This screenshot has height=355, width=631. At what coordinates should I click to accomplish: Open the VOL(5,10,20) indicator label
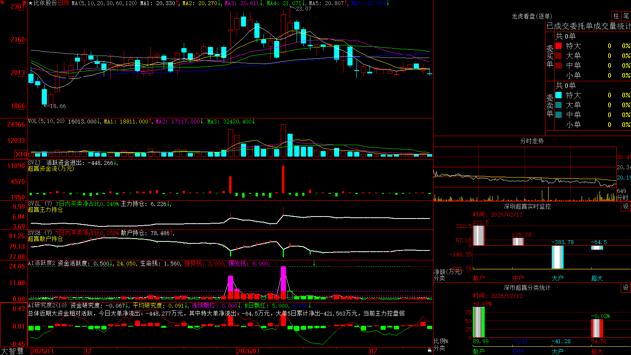46,121
